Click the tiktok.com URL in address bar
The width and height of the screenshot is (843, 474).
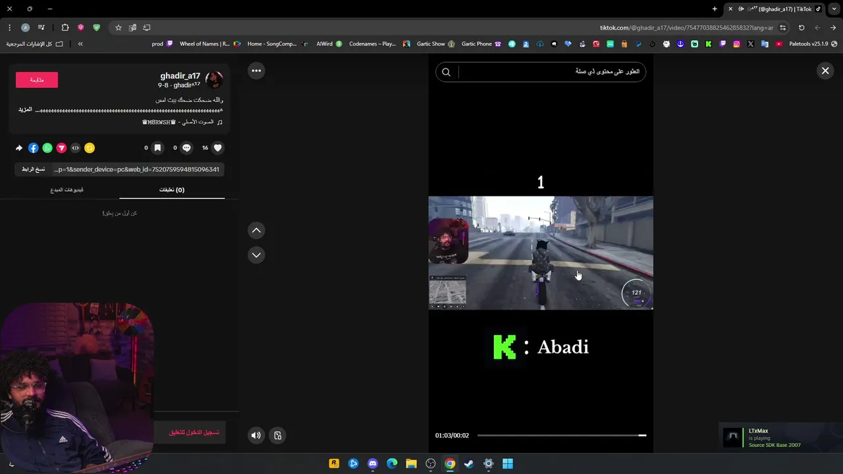click(686, 28)
